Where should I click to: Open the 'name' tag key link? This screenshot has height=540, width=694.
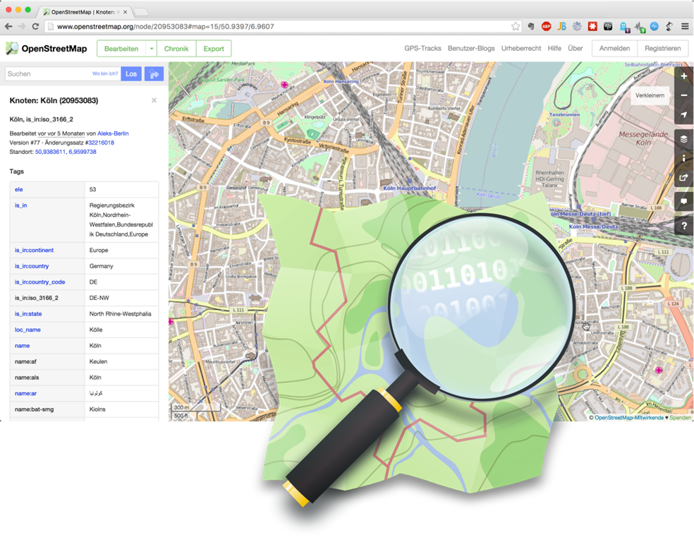[x=22, y=346]
